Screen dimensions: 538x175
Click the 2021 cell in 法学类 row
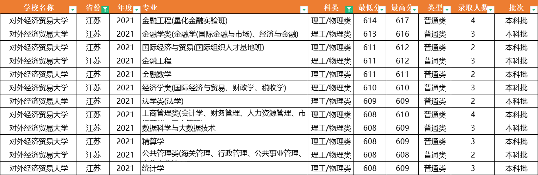[x=125, y=101]
